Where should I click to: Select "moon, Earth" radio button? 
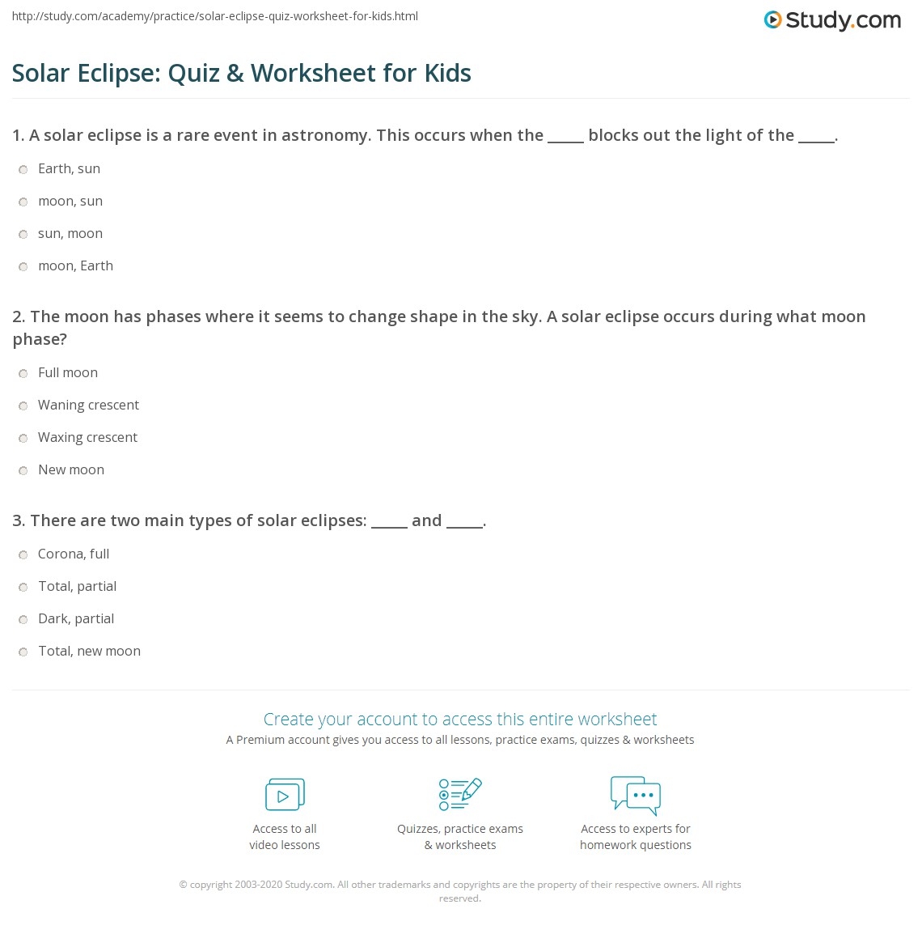click(23, 267)
